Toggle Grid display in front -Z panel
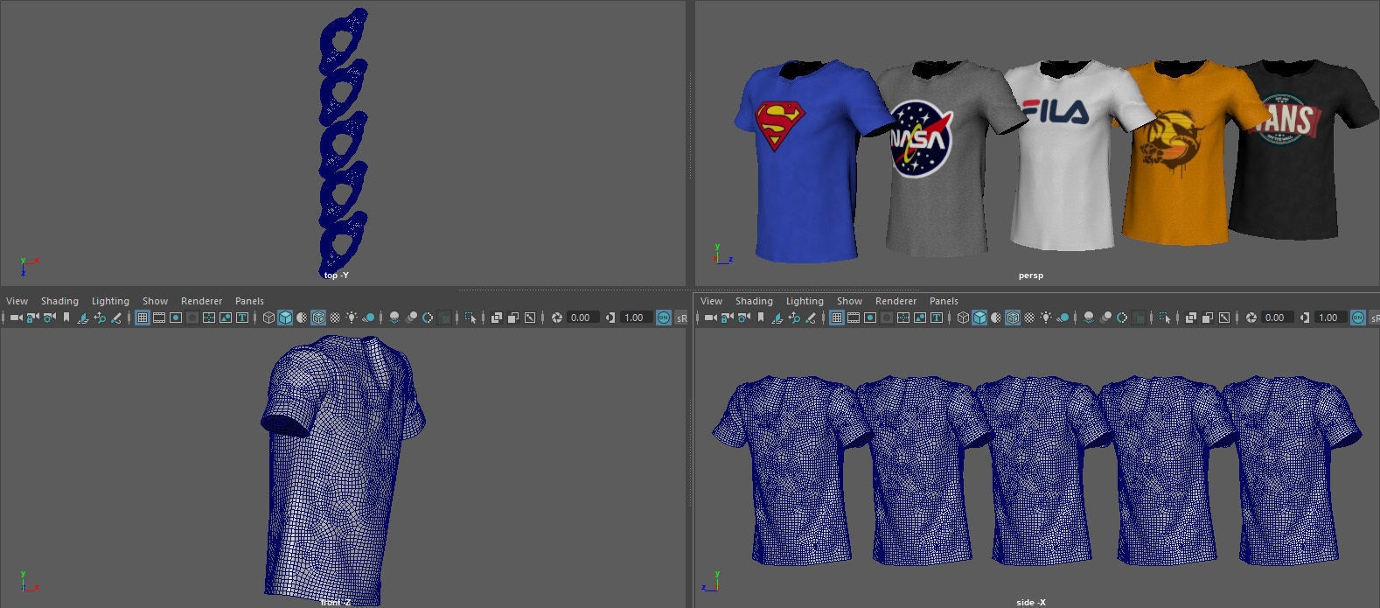The height and width of the screenshot is (608, 1380). [143, 318]
